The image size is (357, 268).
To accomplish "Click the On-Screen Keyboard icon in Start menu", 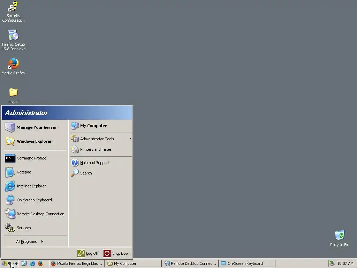I will [x=10, y=200].
